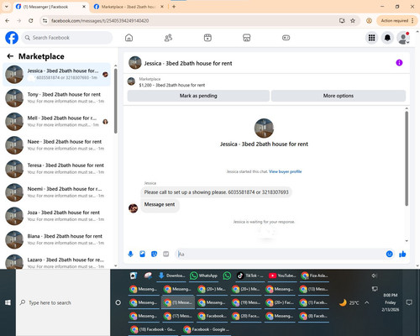Click the conversation list scrollbar
420x336 pixels.
point(115,101)
